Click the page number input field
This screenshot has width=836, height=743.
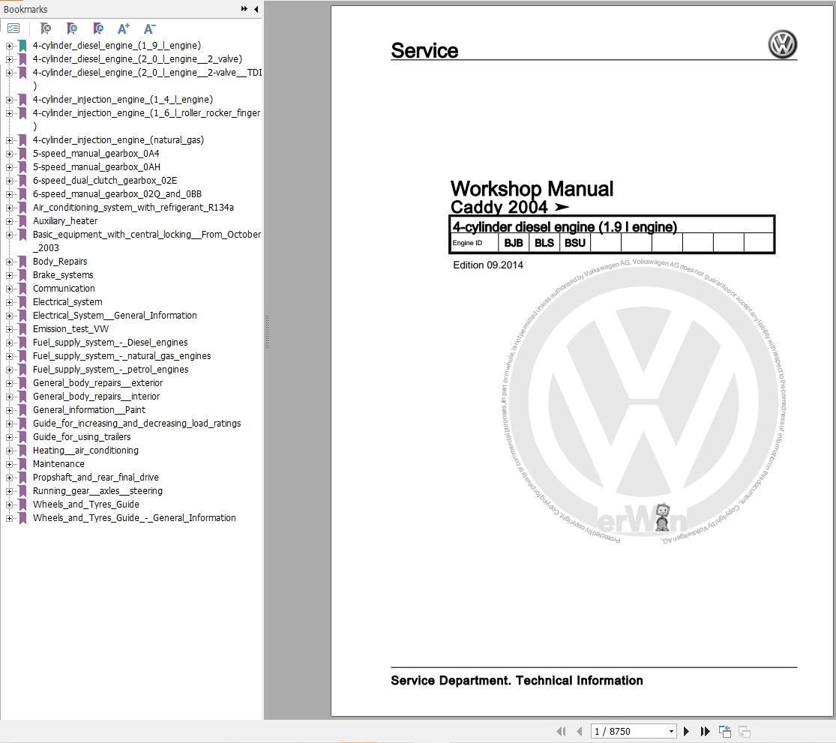click(627, 731)
